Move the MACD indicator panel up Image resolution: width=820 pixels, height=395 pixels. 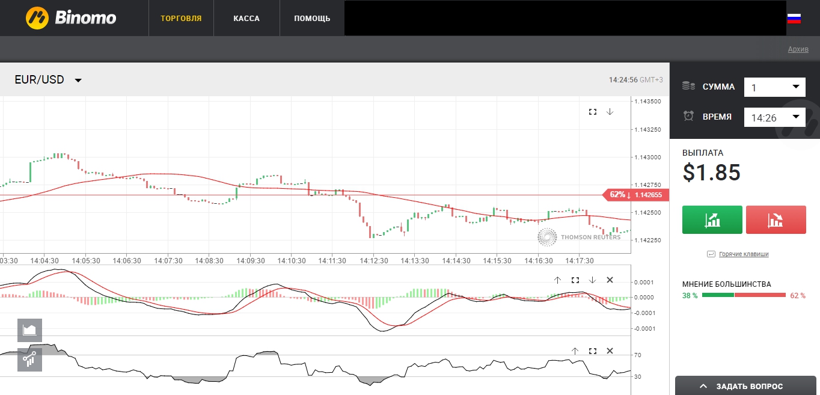(x=557, y=280)
